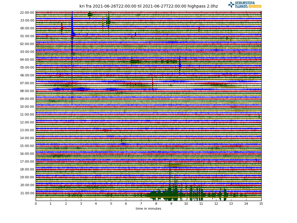Click x-axis tick label 10
The image size is (297, 223).
186,204
